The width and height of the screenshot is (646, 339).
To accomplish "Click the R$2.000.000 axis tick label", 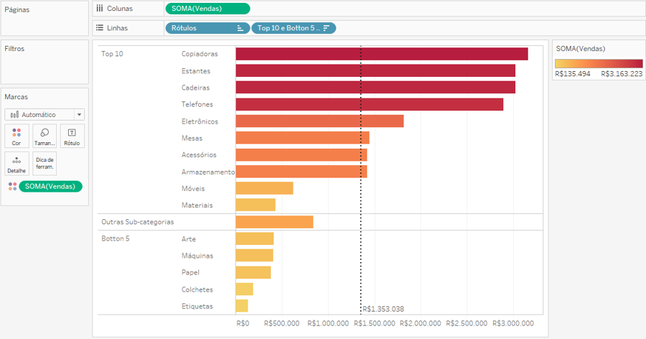I will point(421,323).
